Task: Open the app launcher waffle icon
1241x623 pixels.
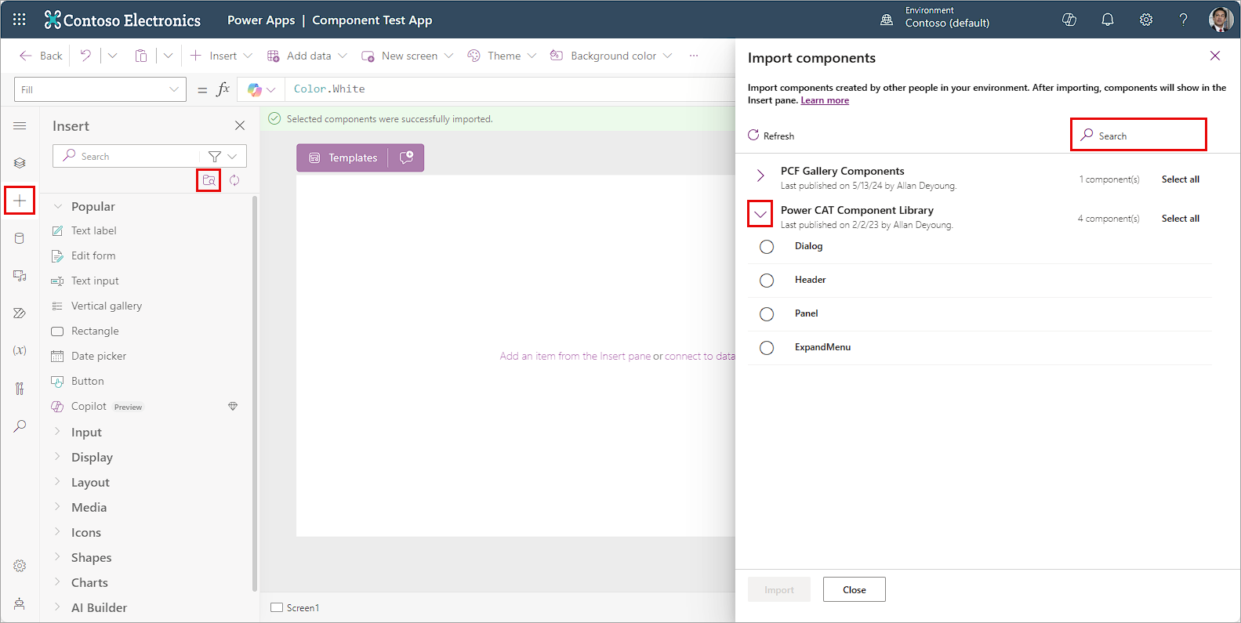Action: point(20,20)
